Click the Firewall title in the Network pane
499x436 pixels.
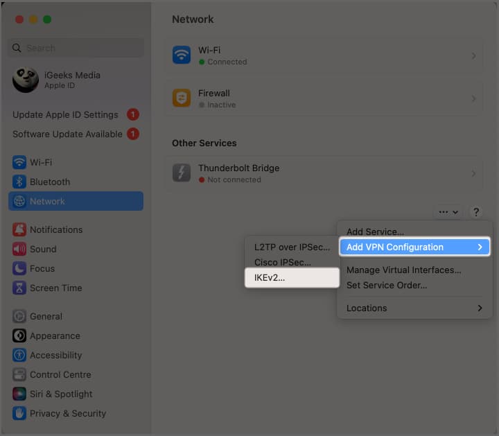[x=214, y=94]
